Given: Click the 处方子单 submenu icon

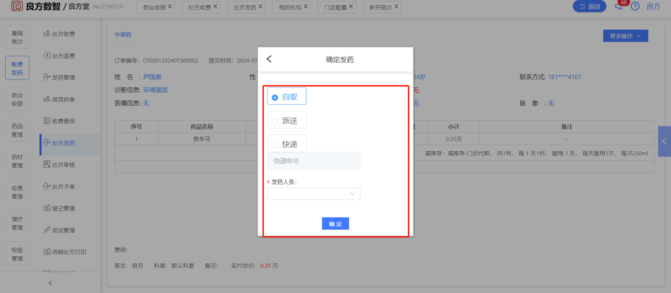Looking at the screenshot, I should (47, 187).
